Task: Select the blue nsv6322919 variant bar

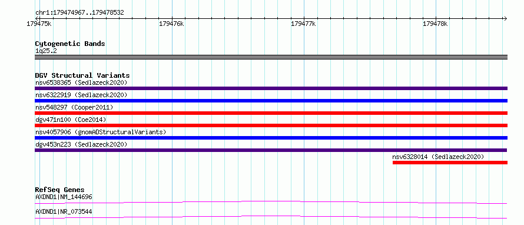Action: [x=271, y=101]
